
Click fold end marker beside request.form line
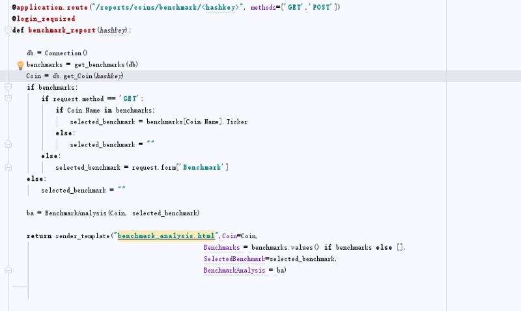[8, 167]
